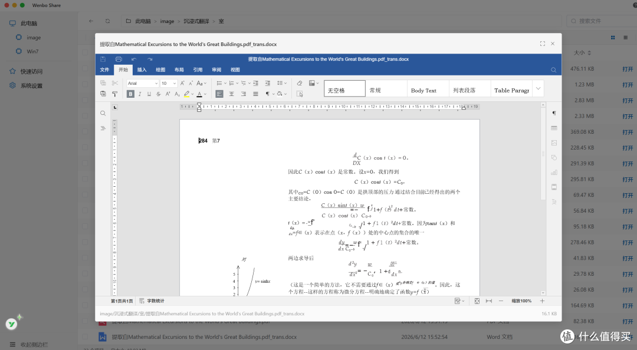Image resolution: width=637 pixels, height=350 pixels.
Task: Toggle underline formatting
Action: pos(149,94)
